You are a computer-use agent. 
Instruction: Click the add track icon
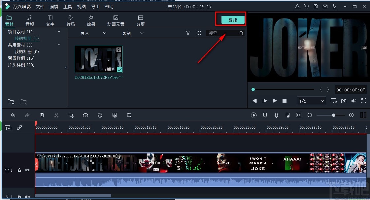[x=8, y=128]
